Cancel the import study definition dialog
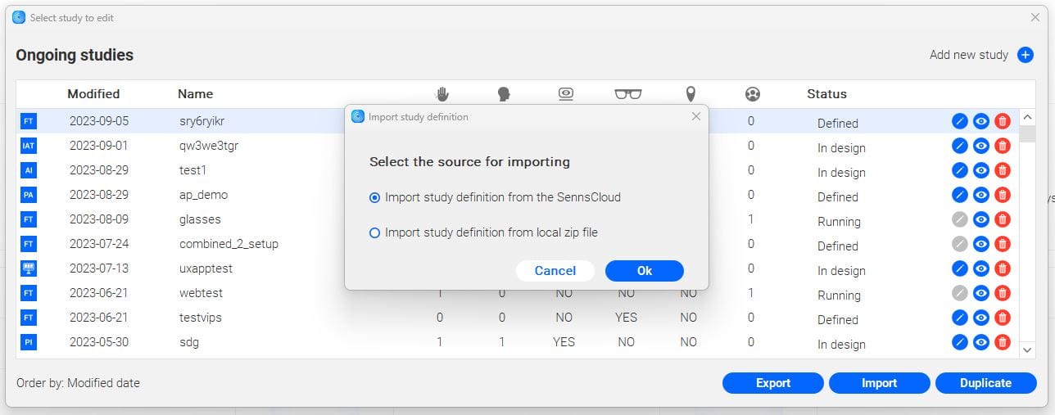 pos(555,271)
